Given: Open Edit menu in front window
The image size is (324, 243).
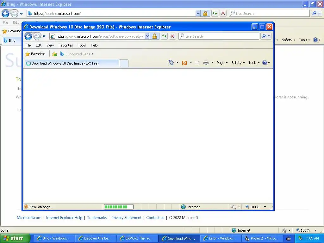Looking at the screenshot, I should tap(39, 45).
